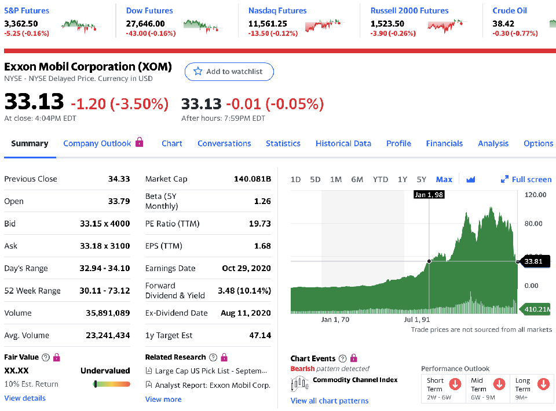The image size is (556, 411).
Task: Click the lock icon beside Company Outlook
Action: 139,142
